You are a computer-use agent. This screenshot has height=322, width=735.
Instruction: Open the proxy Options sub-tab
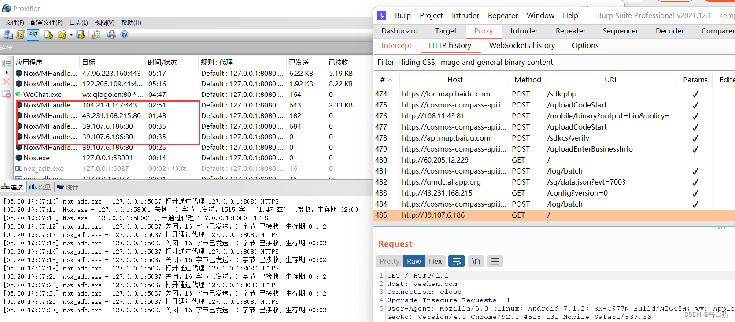[585, 45]
